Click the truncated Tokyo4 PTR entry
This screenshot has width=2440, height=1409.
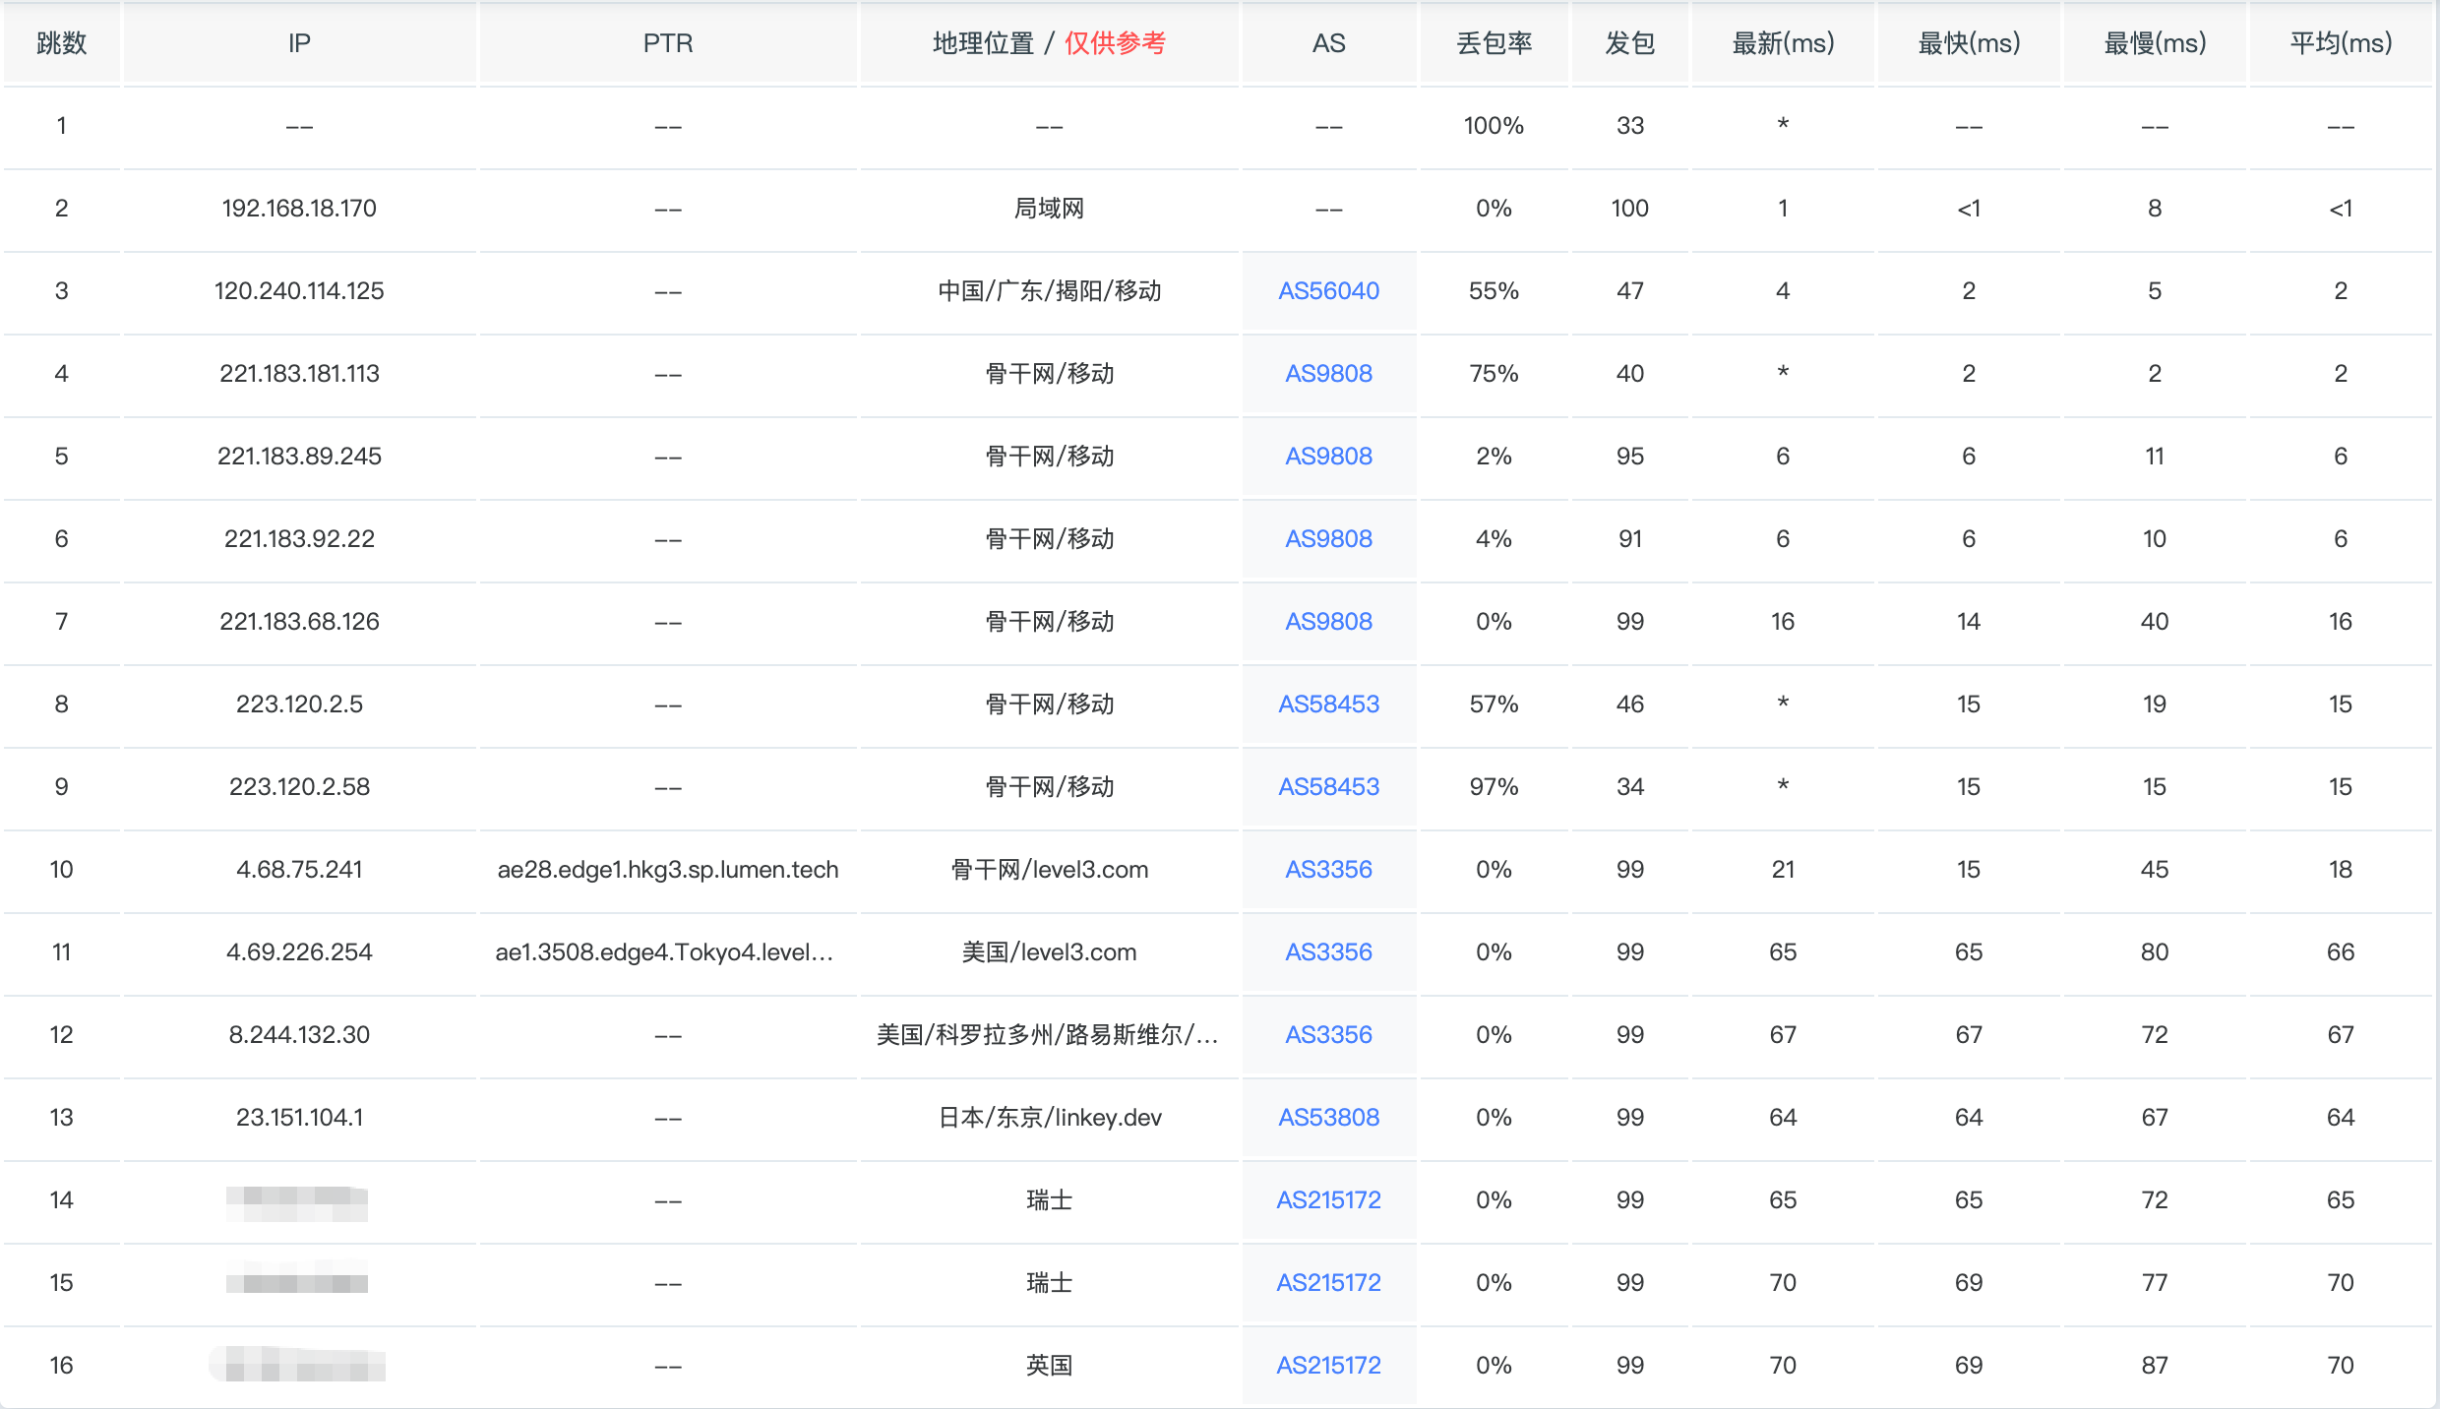click(x=664, y=951)
